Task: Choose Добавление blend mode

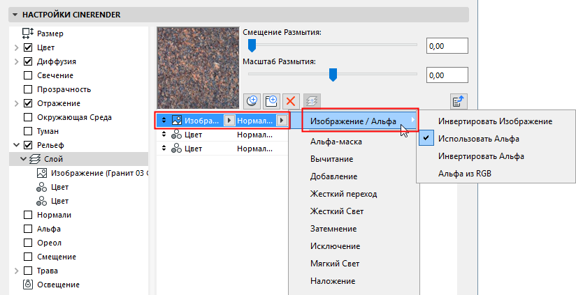Action: pos(333,176)
